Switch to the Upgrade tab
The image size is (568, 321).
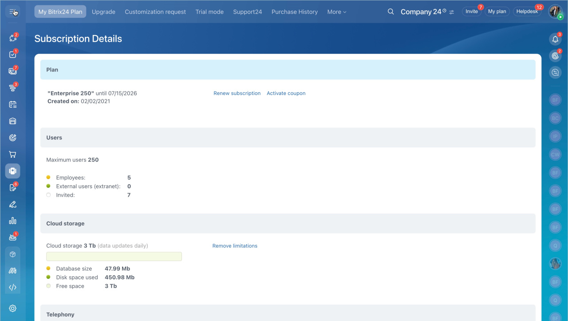[103, 12]
